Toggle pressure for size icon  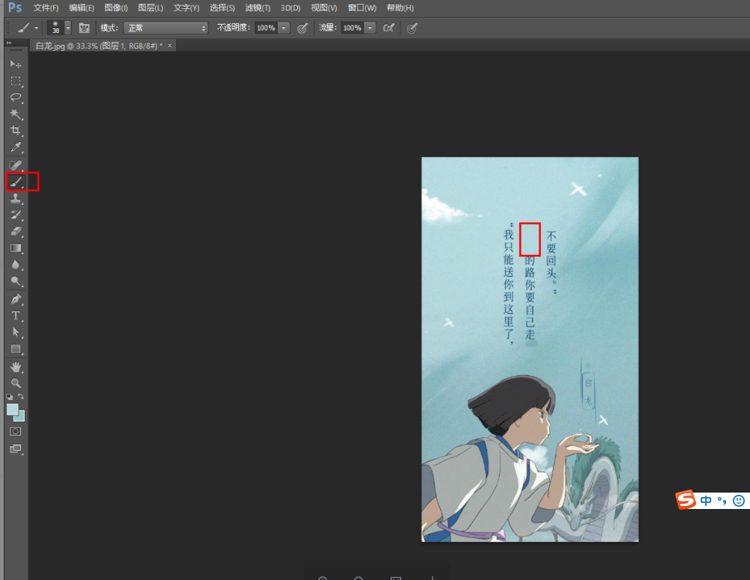click(412, 28)
